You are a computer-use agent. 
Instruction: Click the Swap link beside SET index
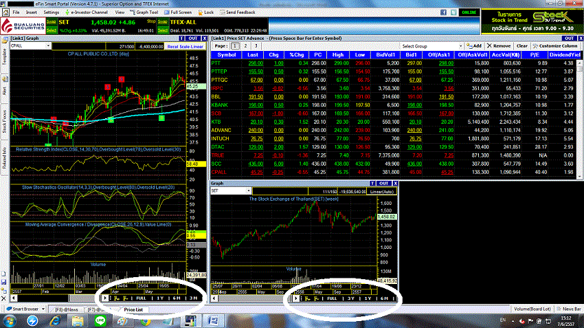[x=52, y=22]
